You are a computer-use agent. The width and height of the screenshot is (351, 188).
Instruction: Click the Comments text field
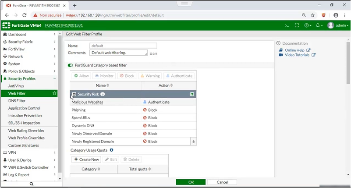(118, 53)
